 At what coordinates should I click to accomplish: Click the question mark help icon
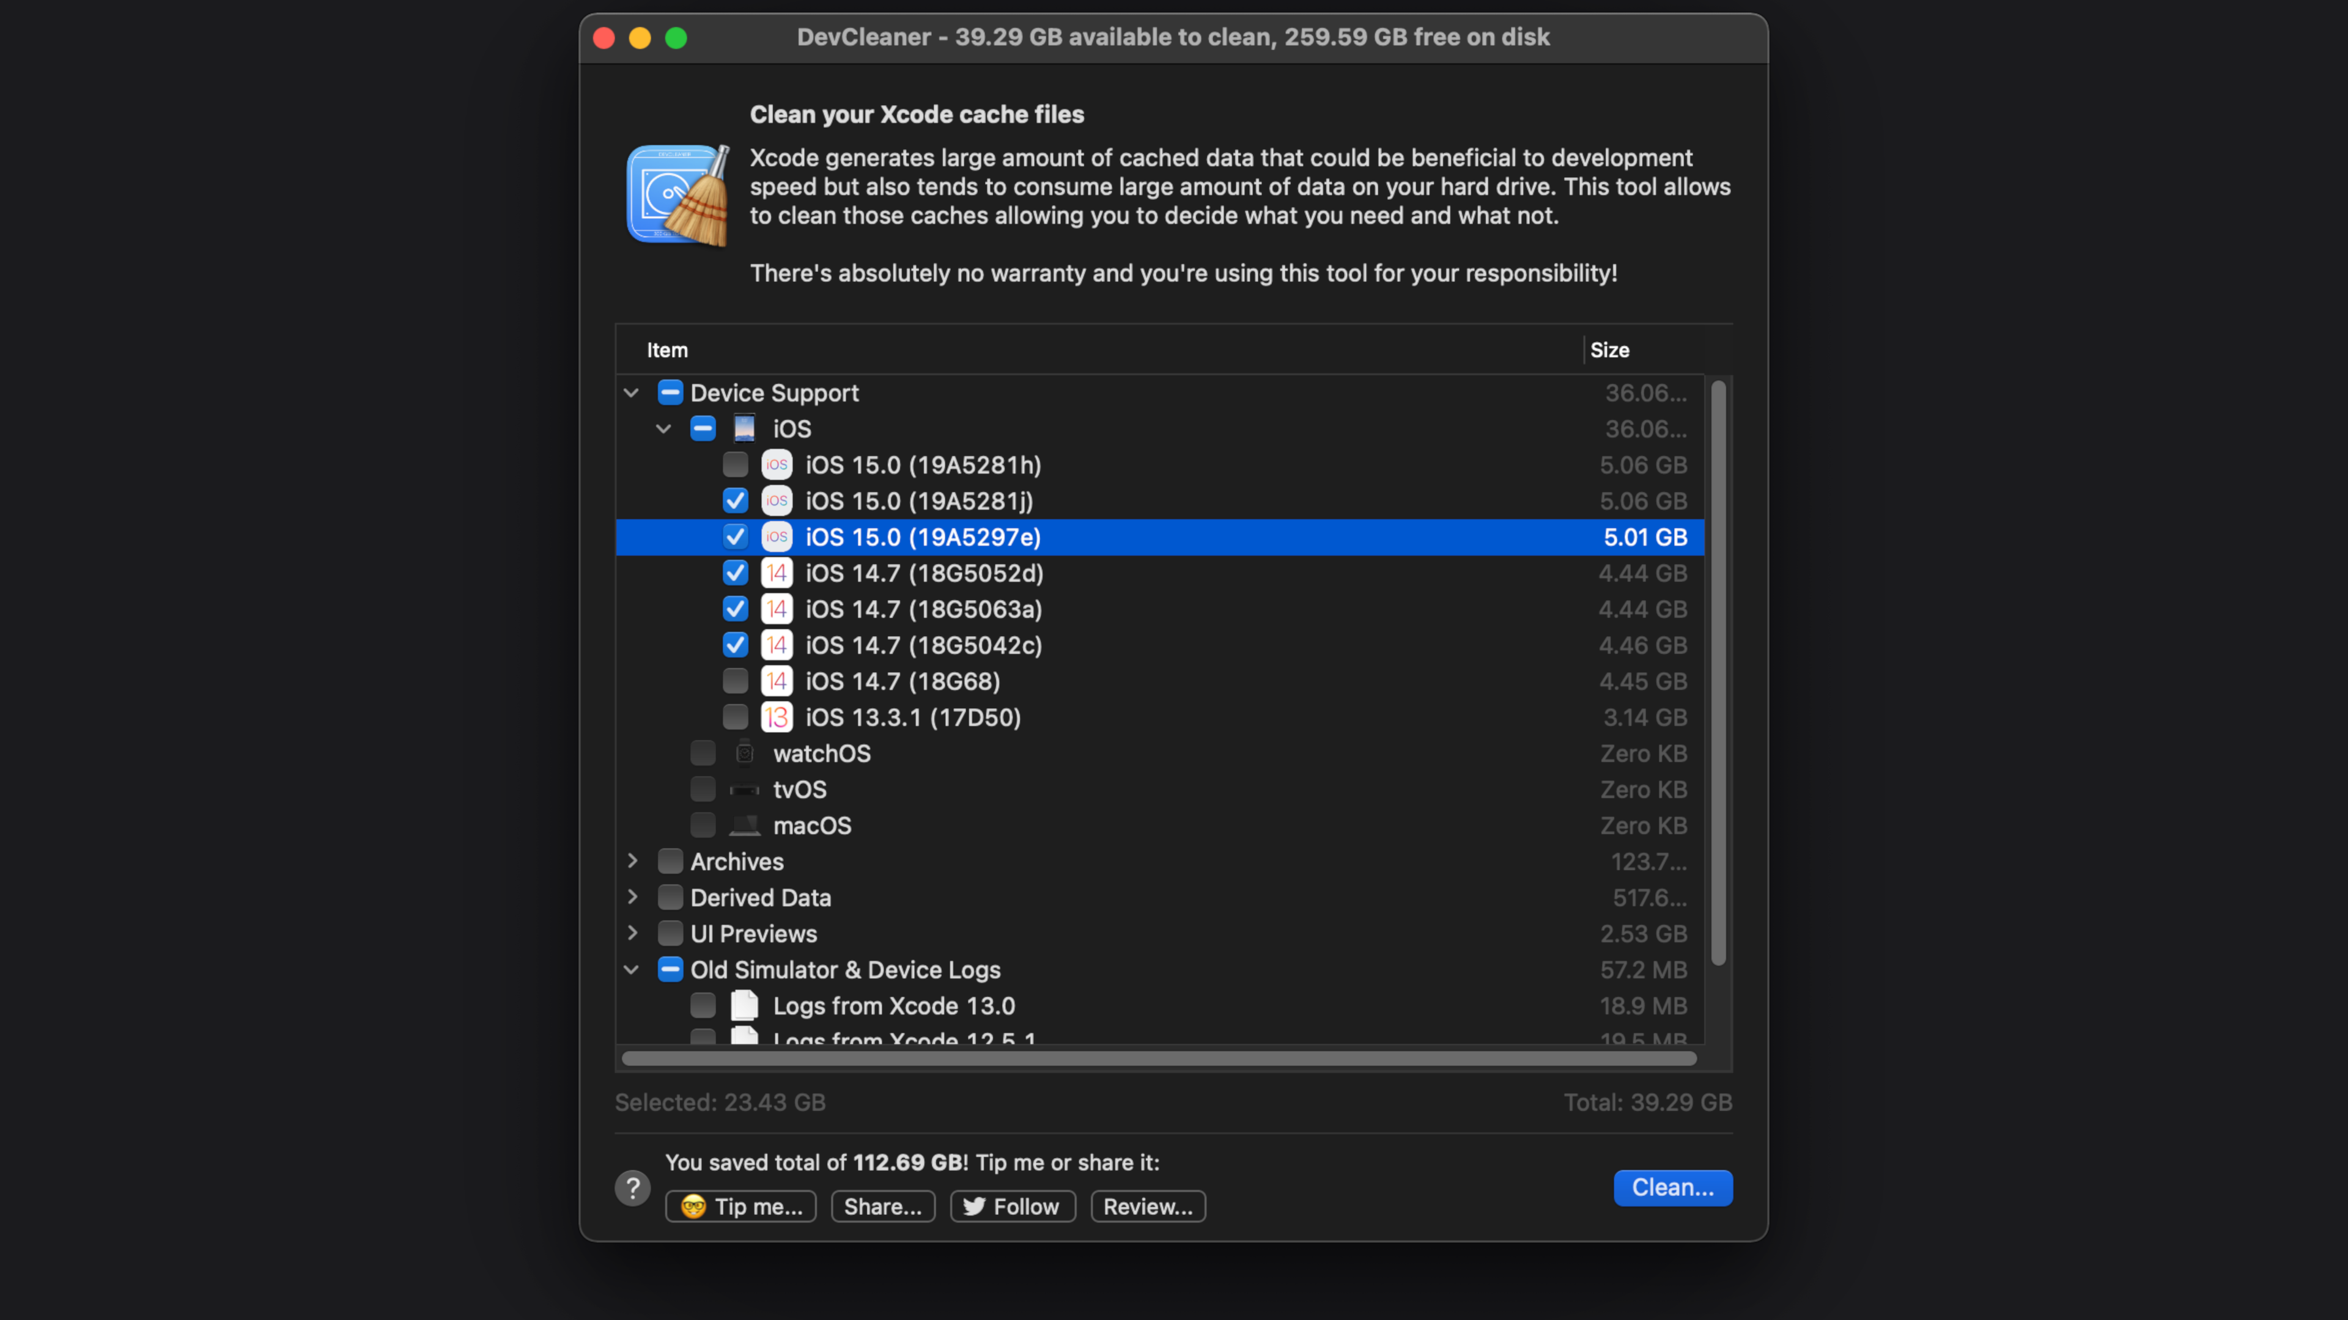coord(632,1188)
